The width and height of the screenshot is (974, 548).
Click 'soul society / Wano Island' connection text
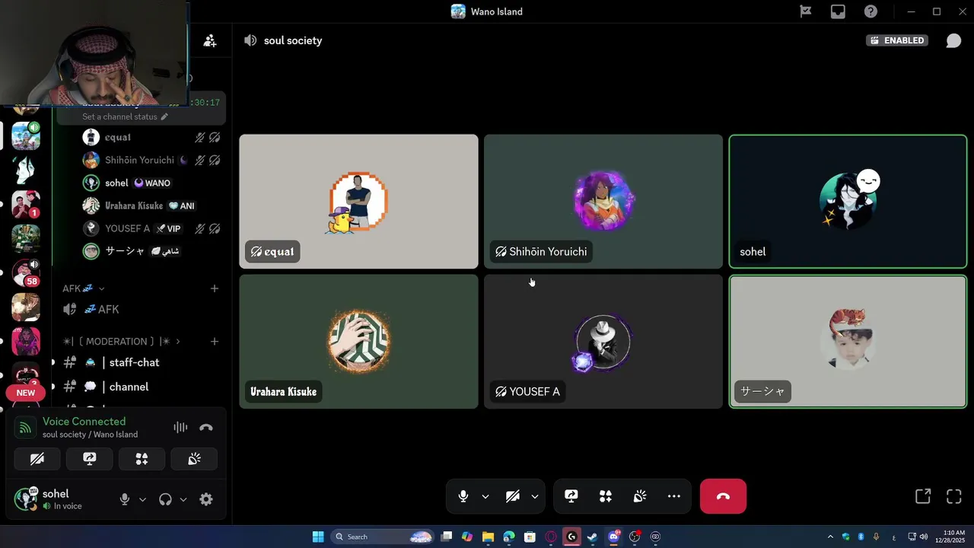click(90, 435)
